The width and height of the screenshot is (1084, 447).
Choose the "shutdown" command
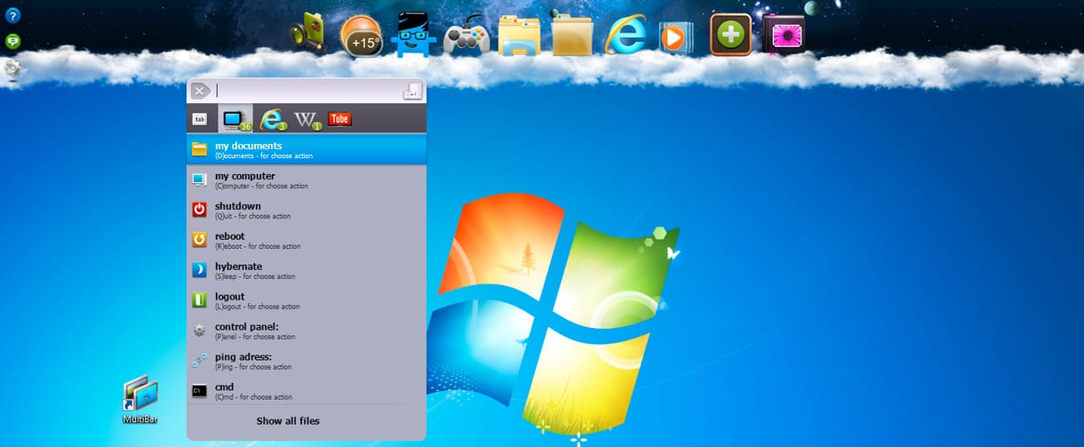coord(307,210)
